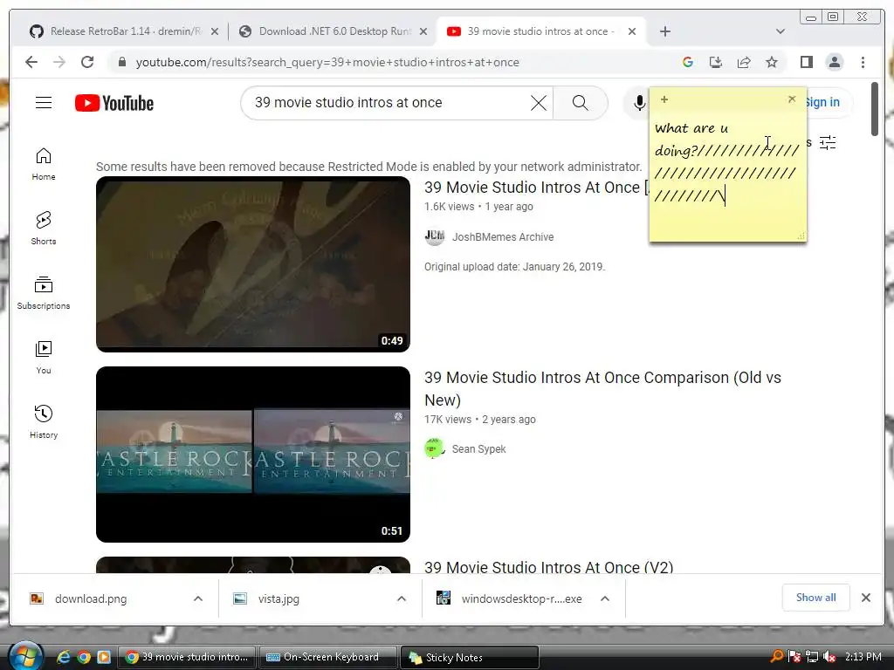Viewport: 894px width, 670px height.
Task: Open the 39 Movie Studio Intros (V2) title
Action: click(548, 567)
